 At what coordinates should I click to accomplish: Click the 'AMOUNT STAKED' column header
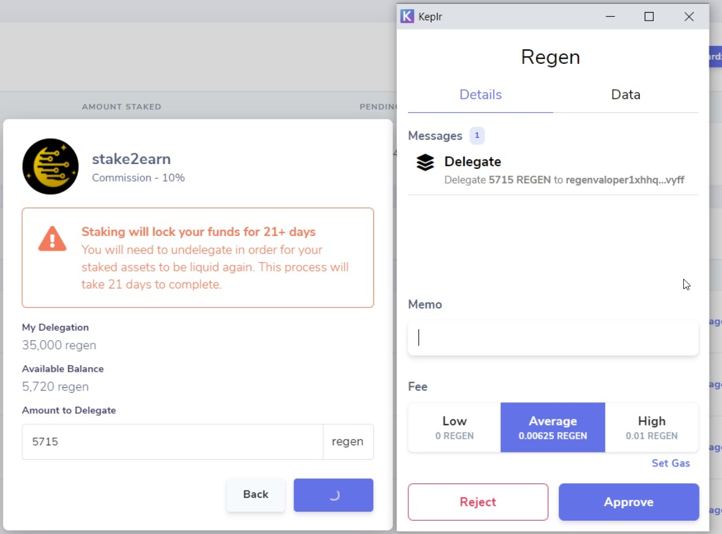point(121,107)
